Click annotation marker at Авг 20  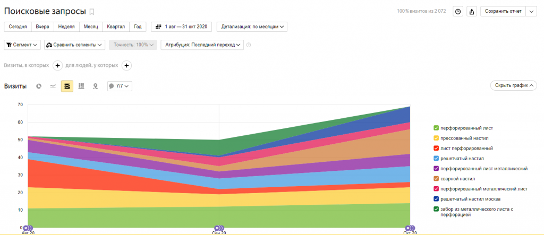click(28, 228)
